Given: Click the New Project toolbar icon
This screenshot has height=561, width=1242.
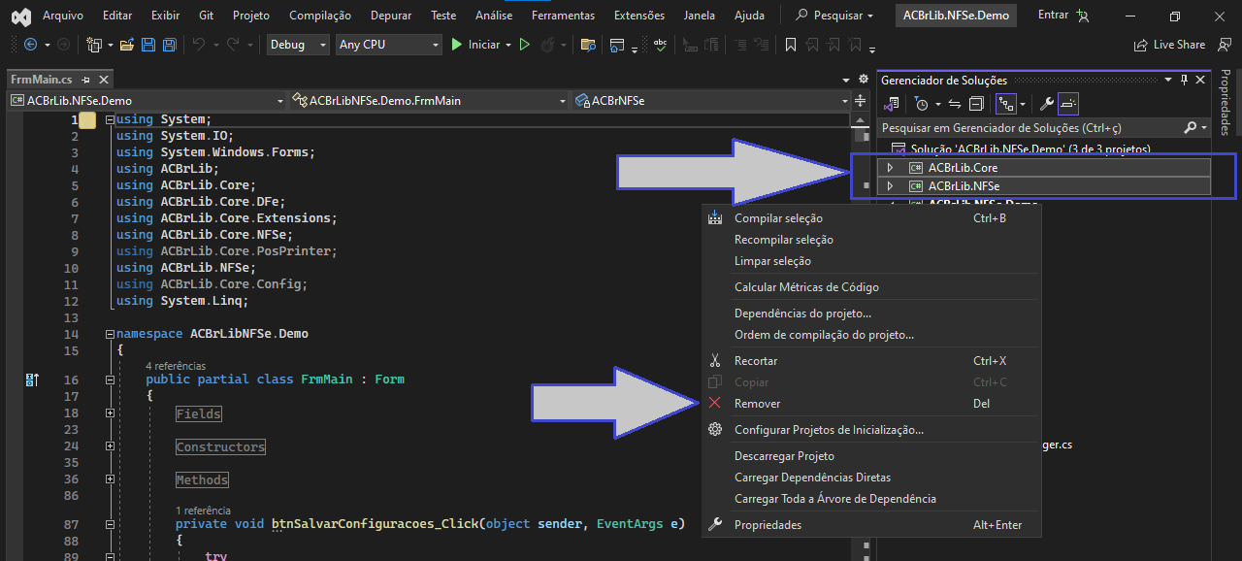Looking at the screenshot, I should click(x=94, y=45).
